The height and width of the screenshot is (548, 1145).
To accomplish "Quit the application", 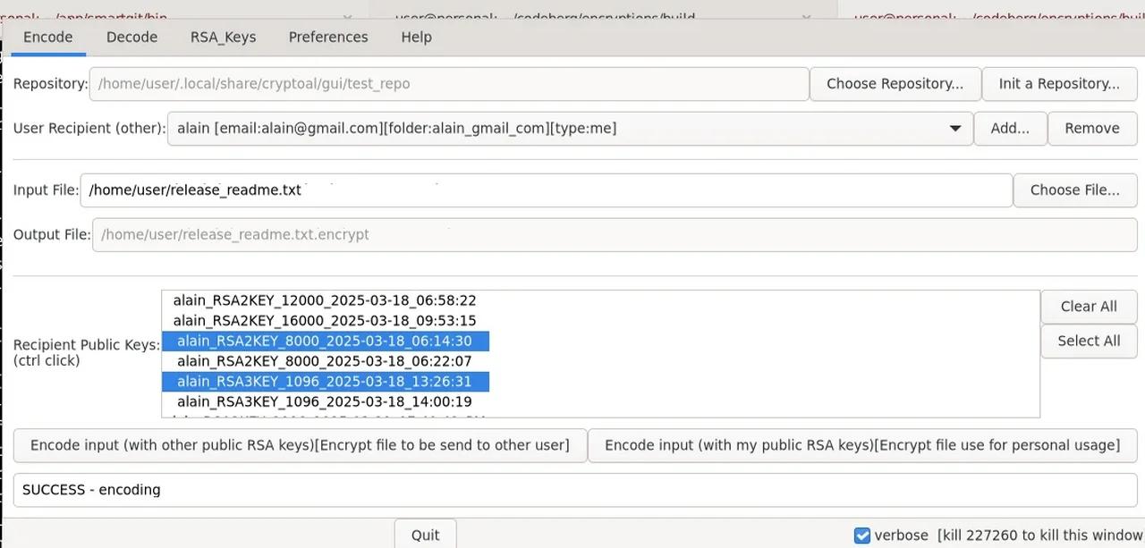I will point(425,534).
